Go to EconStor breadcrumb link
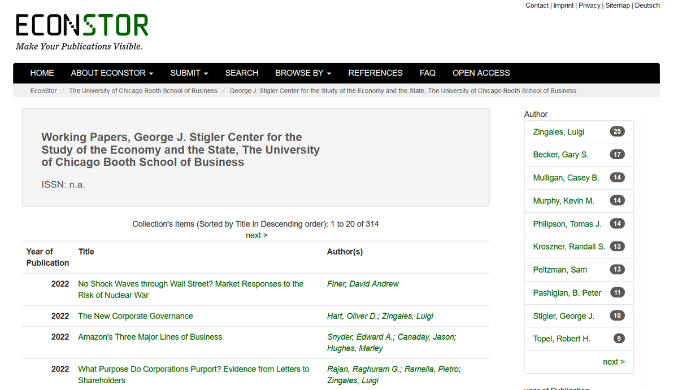 click(x=44, y=90)
